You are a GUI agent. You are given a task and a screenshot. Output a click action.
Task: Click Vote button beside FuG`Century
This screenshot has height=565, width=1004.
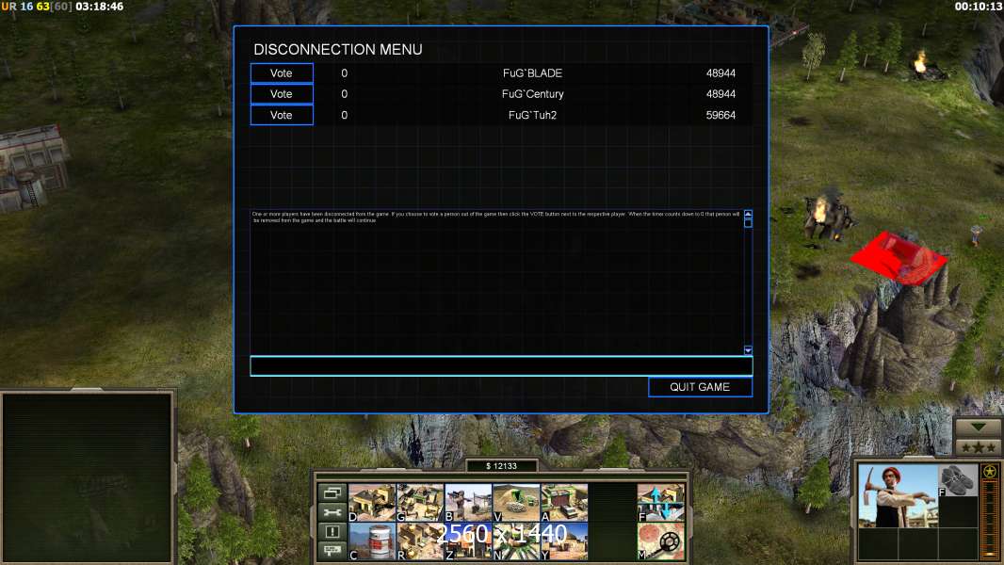click(x=281, y=94)
